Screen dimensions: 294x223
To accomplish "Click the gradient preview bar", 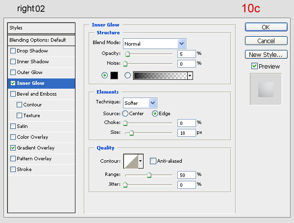I will point(160,75).
